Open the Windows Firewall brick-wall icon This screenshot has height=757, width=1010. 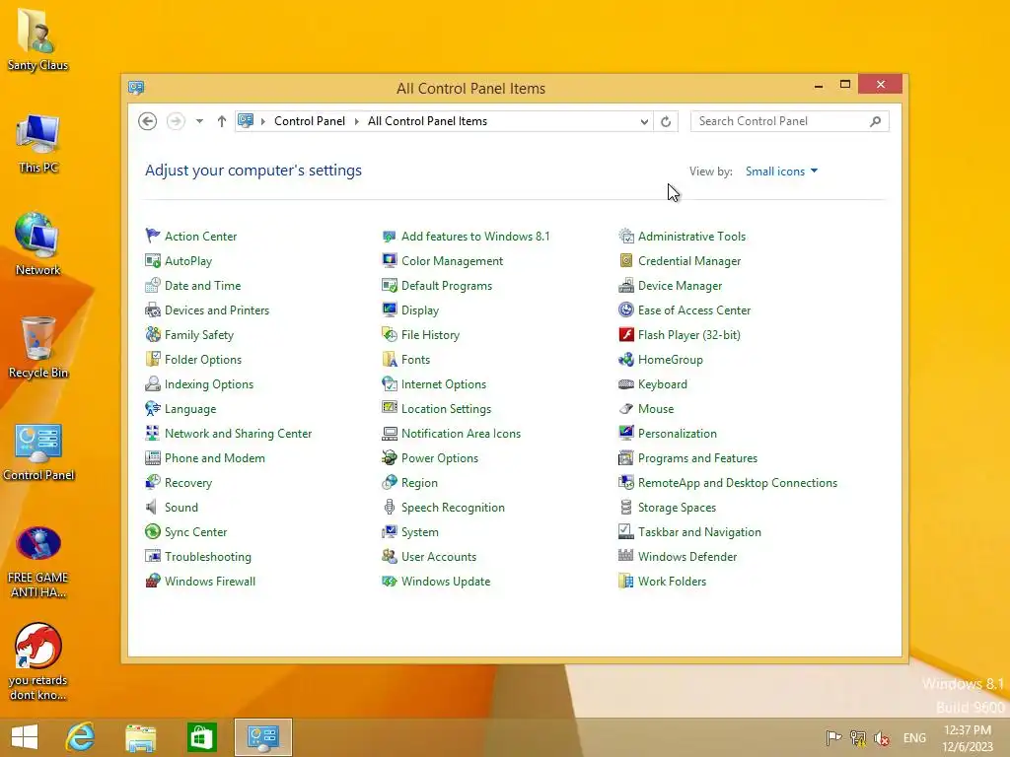point(153,581)
